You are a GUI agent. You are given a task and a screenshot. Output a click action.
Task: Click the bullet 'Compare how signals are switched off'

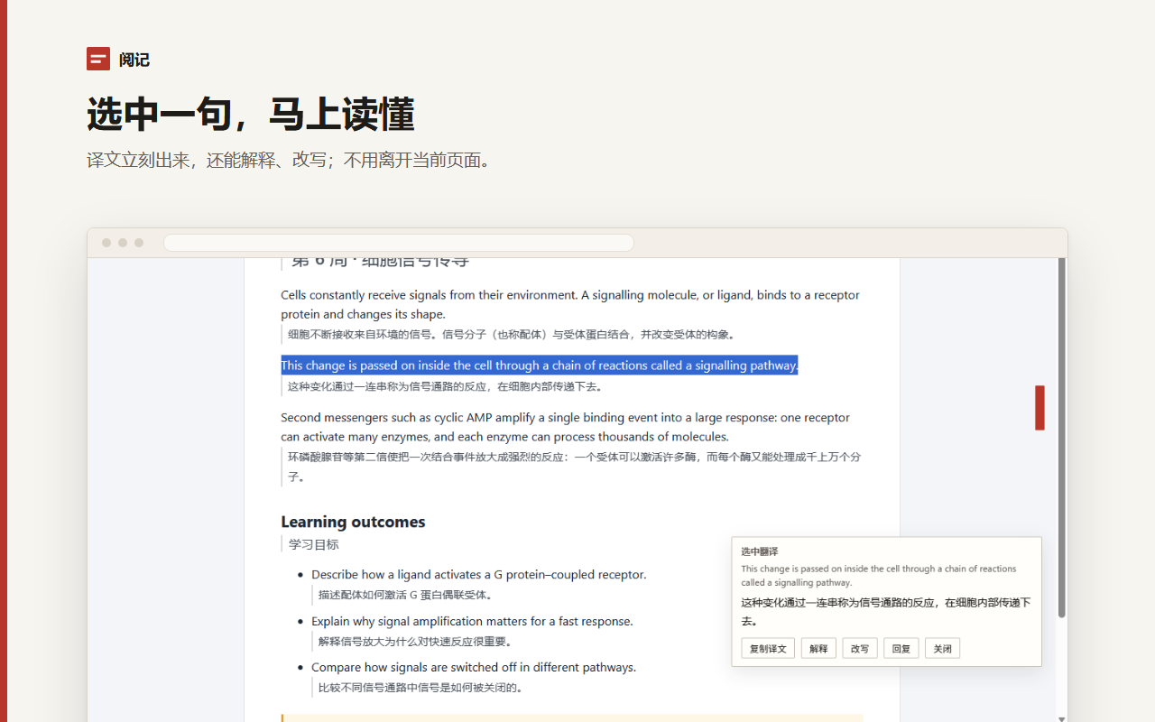(474, 667)
